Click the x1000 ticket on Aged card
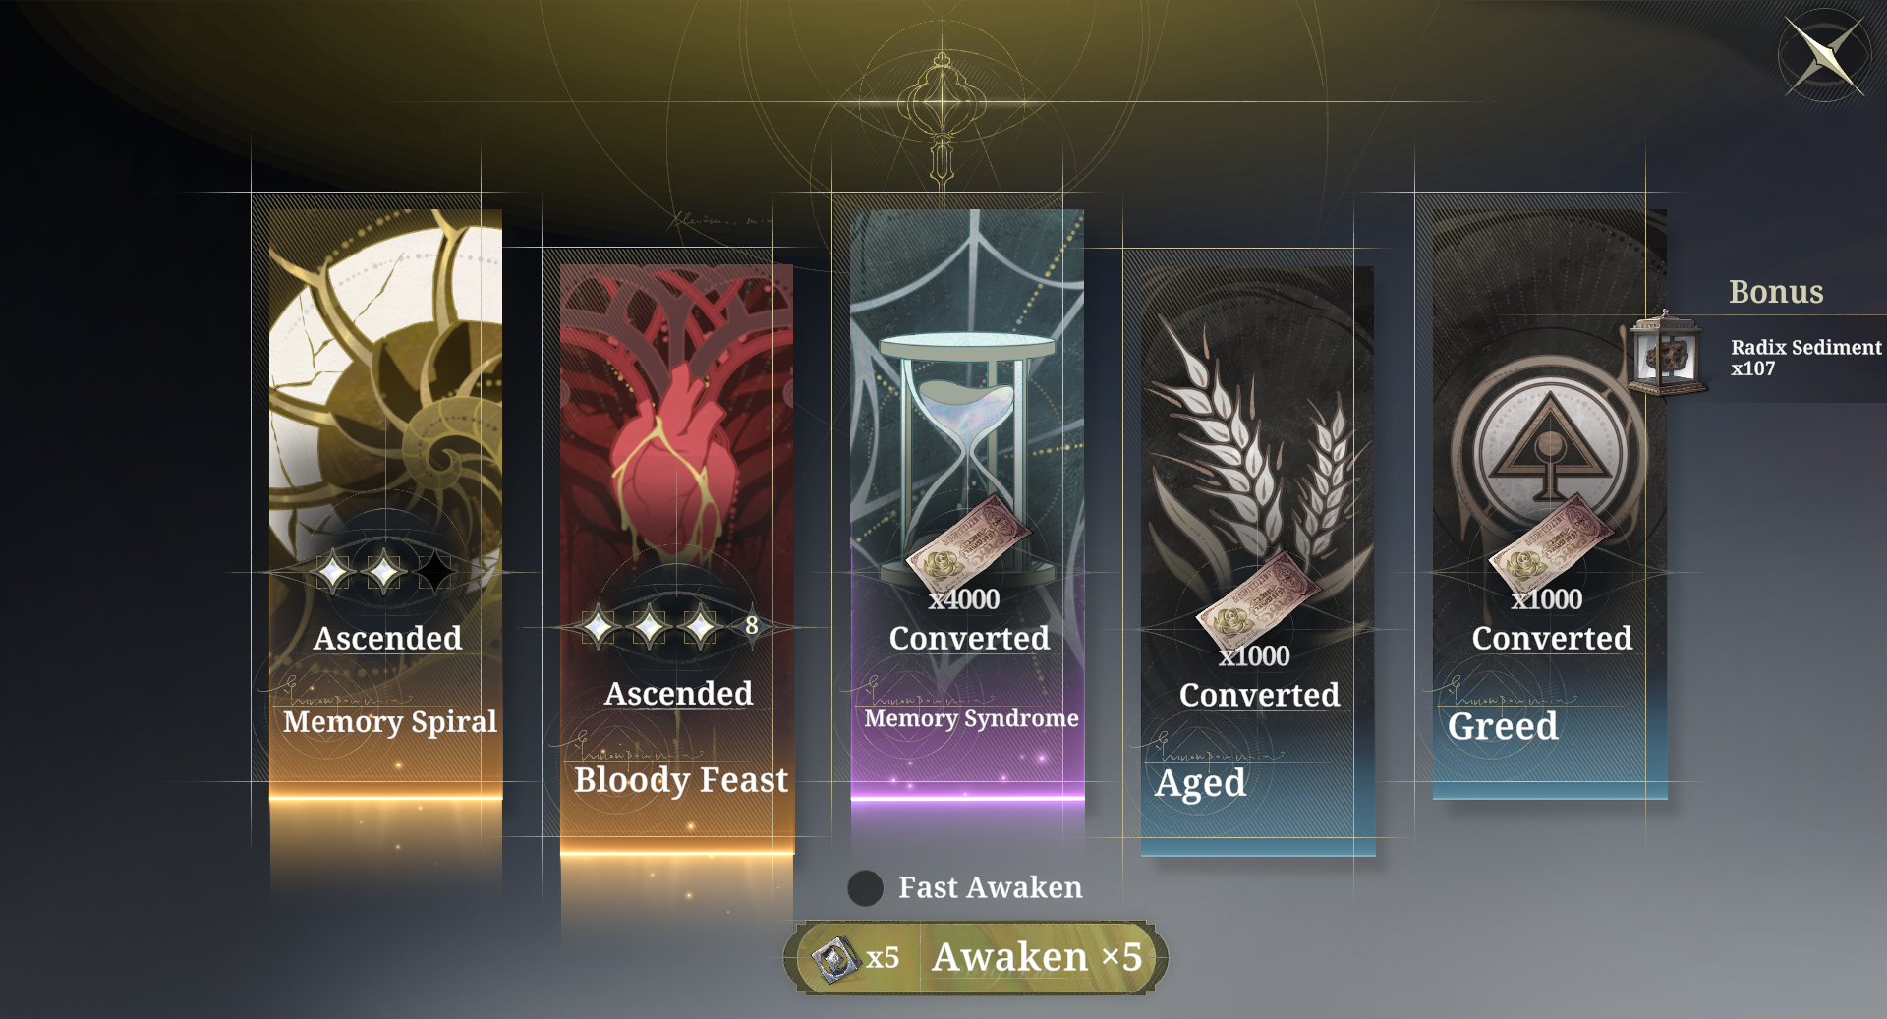This screenshot has width=1887, height=1019. (x=1259, y=595)
